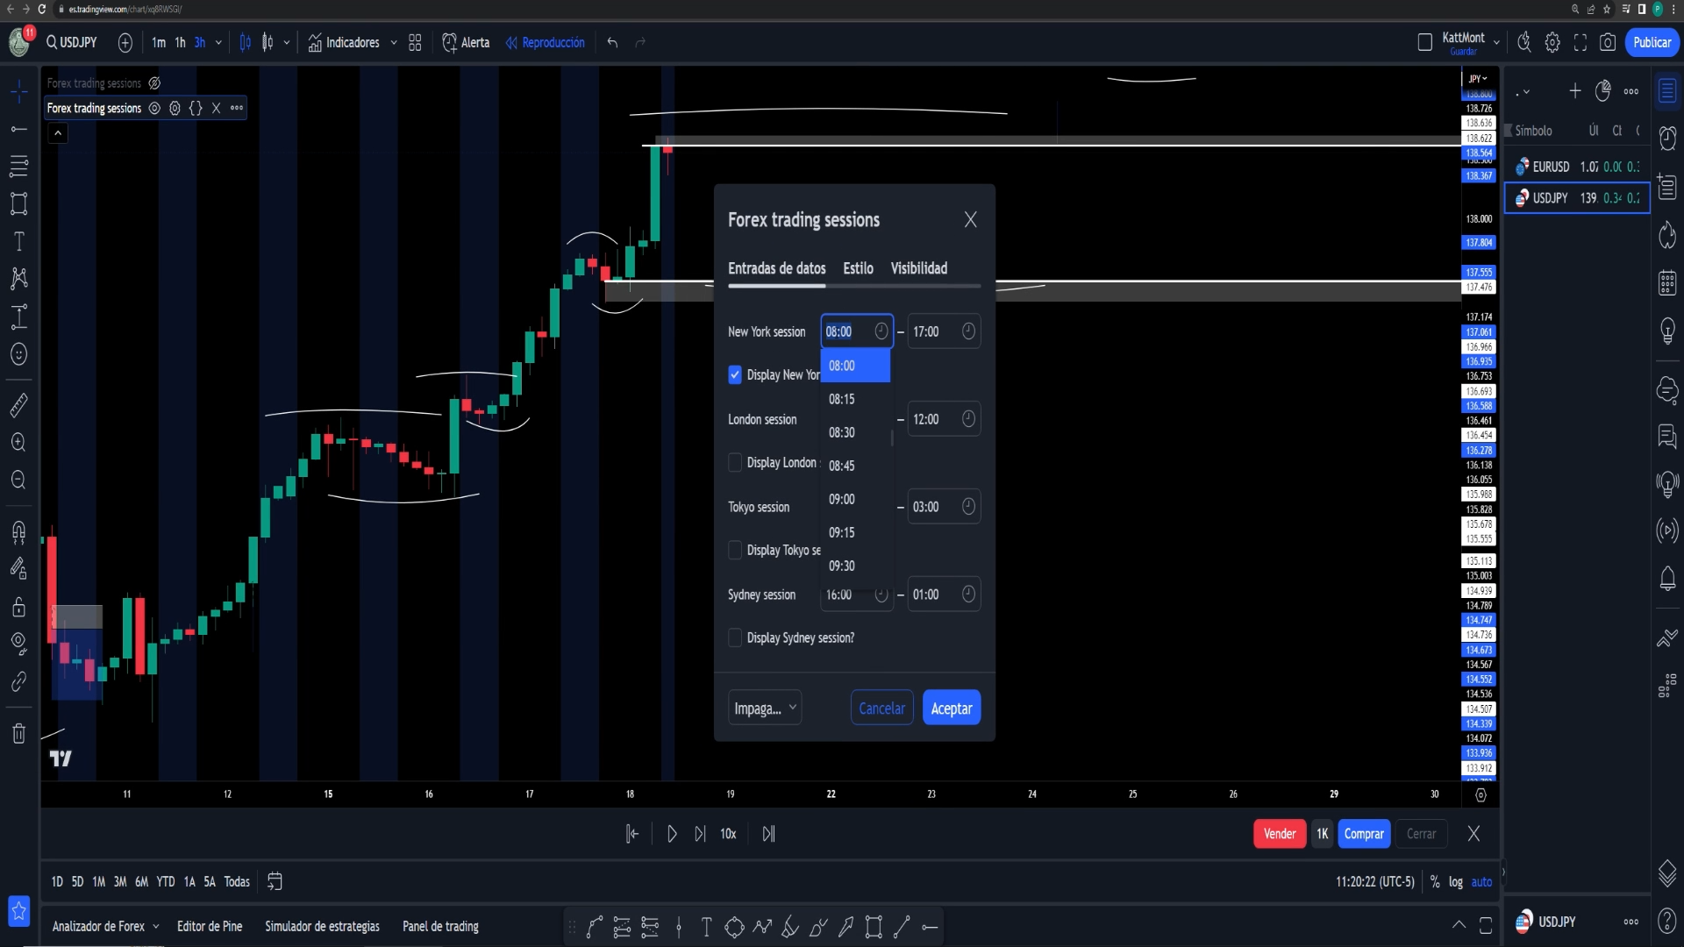This screenshot has width=1684, height=947.
Task: Open the Visibilidad tab
Action: (918, 268)
